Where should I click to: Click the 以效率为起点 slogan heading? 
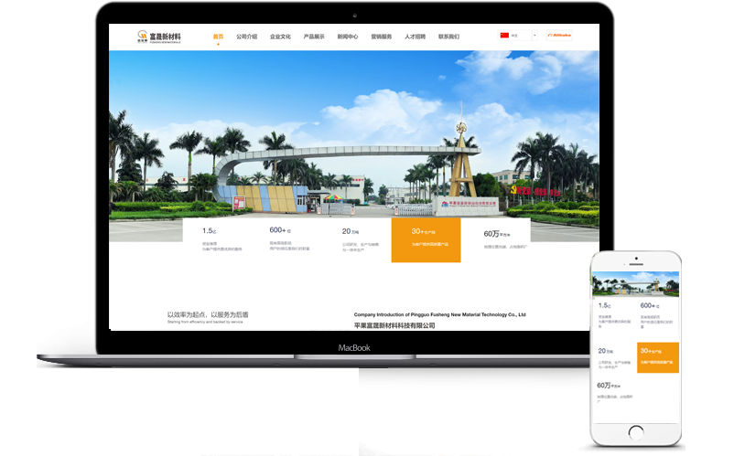(208, 314)
